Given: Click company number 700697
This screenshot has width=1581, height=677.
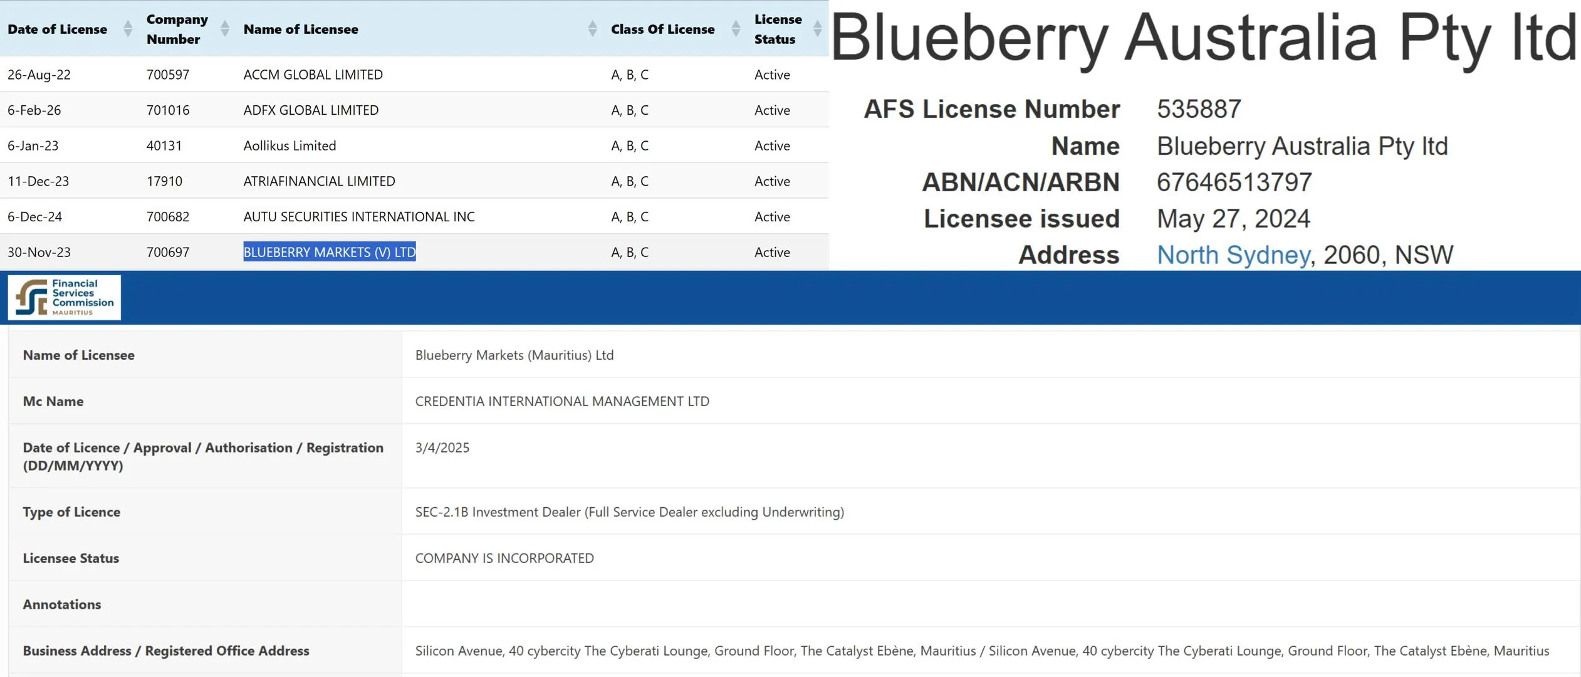Looking at the screenshot, I should coord(168,252).
